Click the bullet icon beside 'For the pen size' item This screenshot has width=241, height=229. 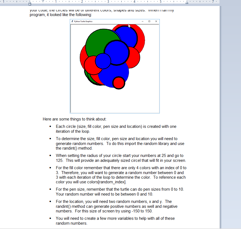click(x=50, y=190)
